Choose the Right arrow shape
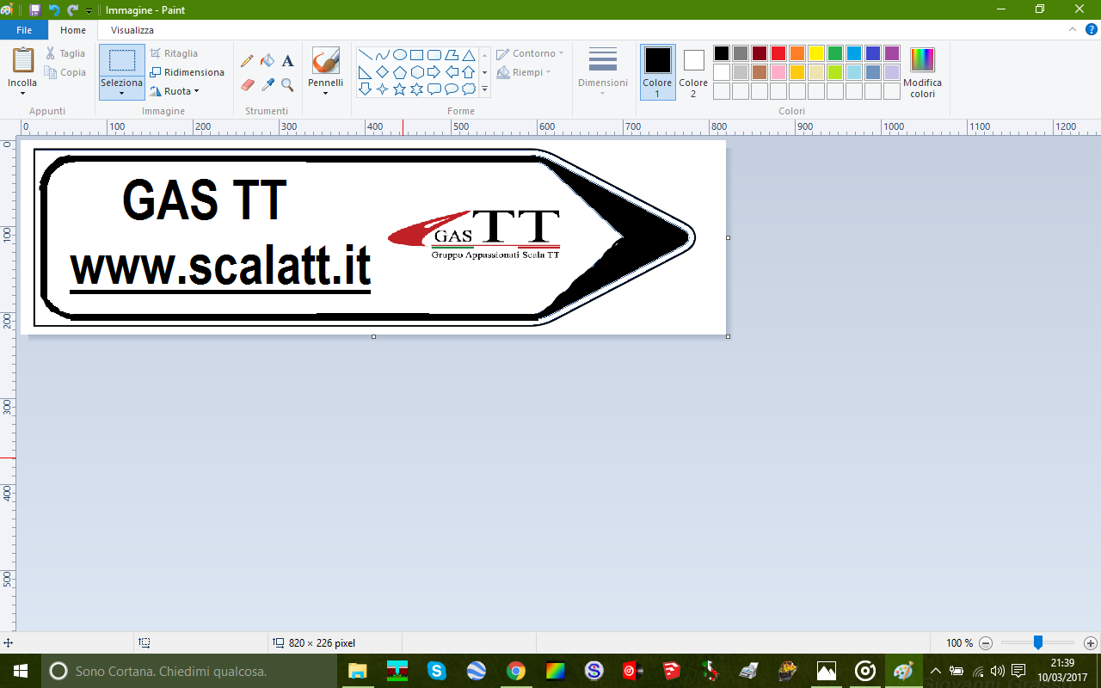Screen dimensions: 1101x688 click(434, 72)
